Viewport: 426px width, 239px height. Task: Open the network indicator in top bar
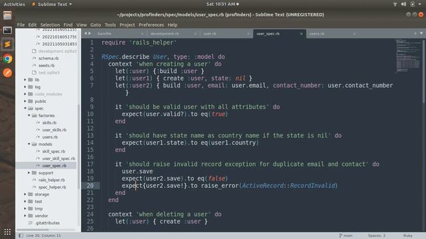coord(395,4)
